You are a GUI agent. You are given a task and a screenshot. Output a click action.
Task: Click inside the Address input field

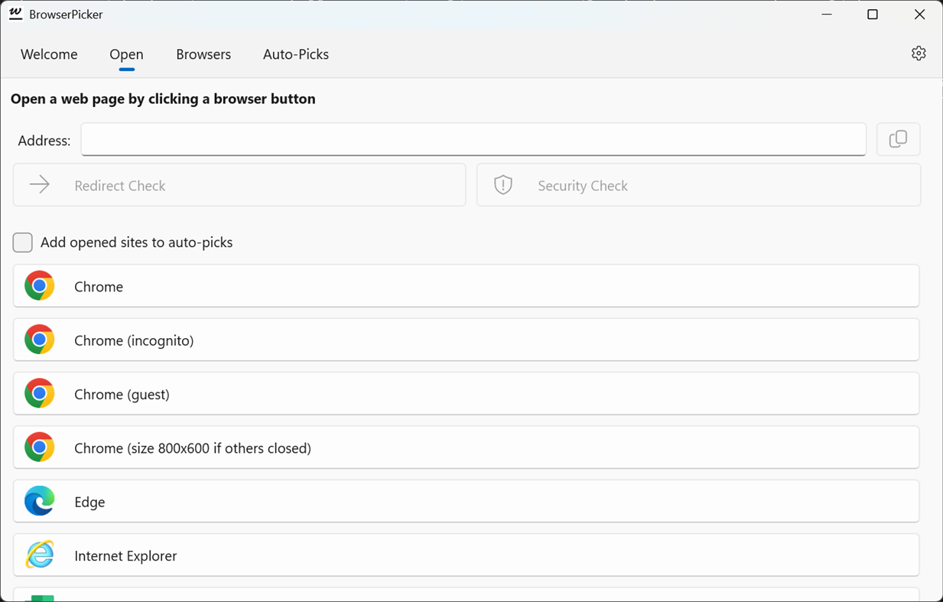(x=473, y=139)
